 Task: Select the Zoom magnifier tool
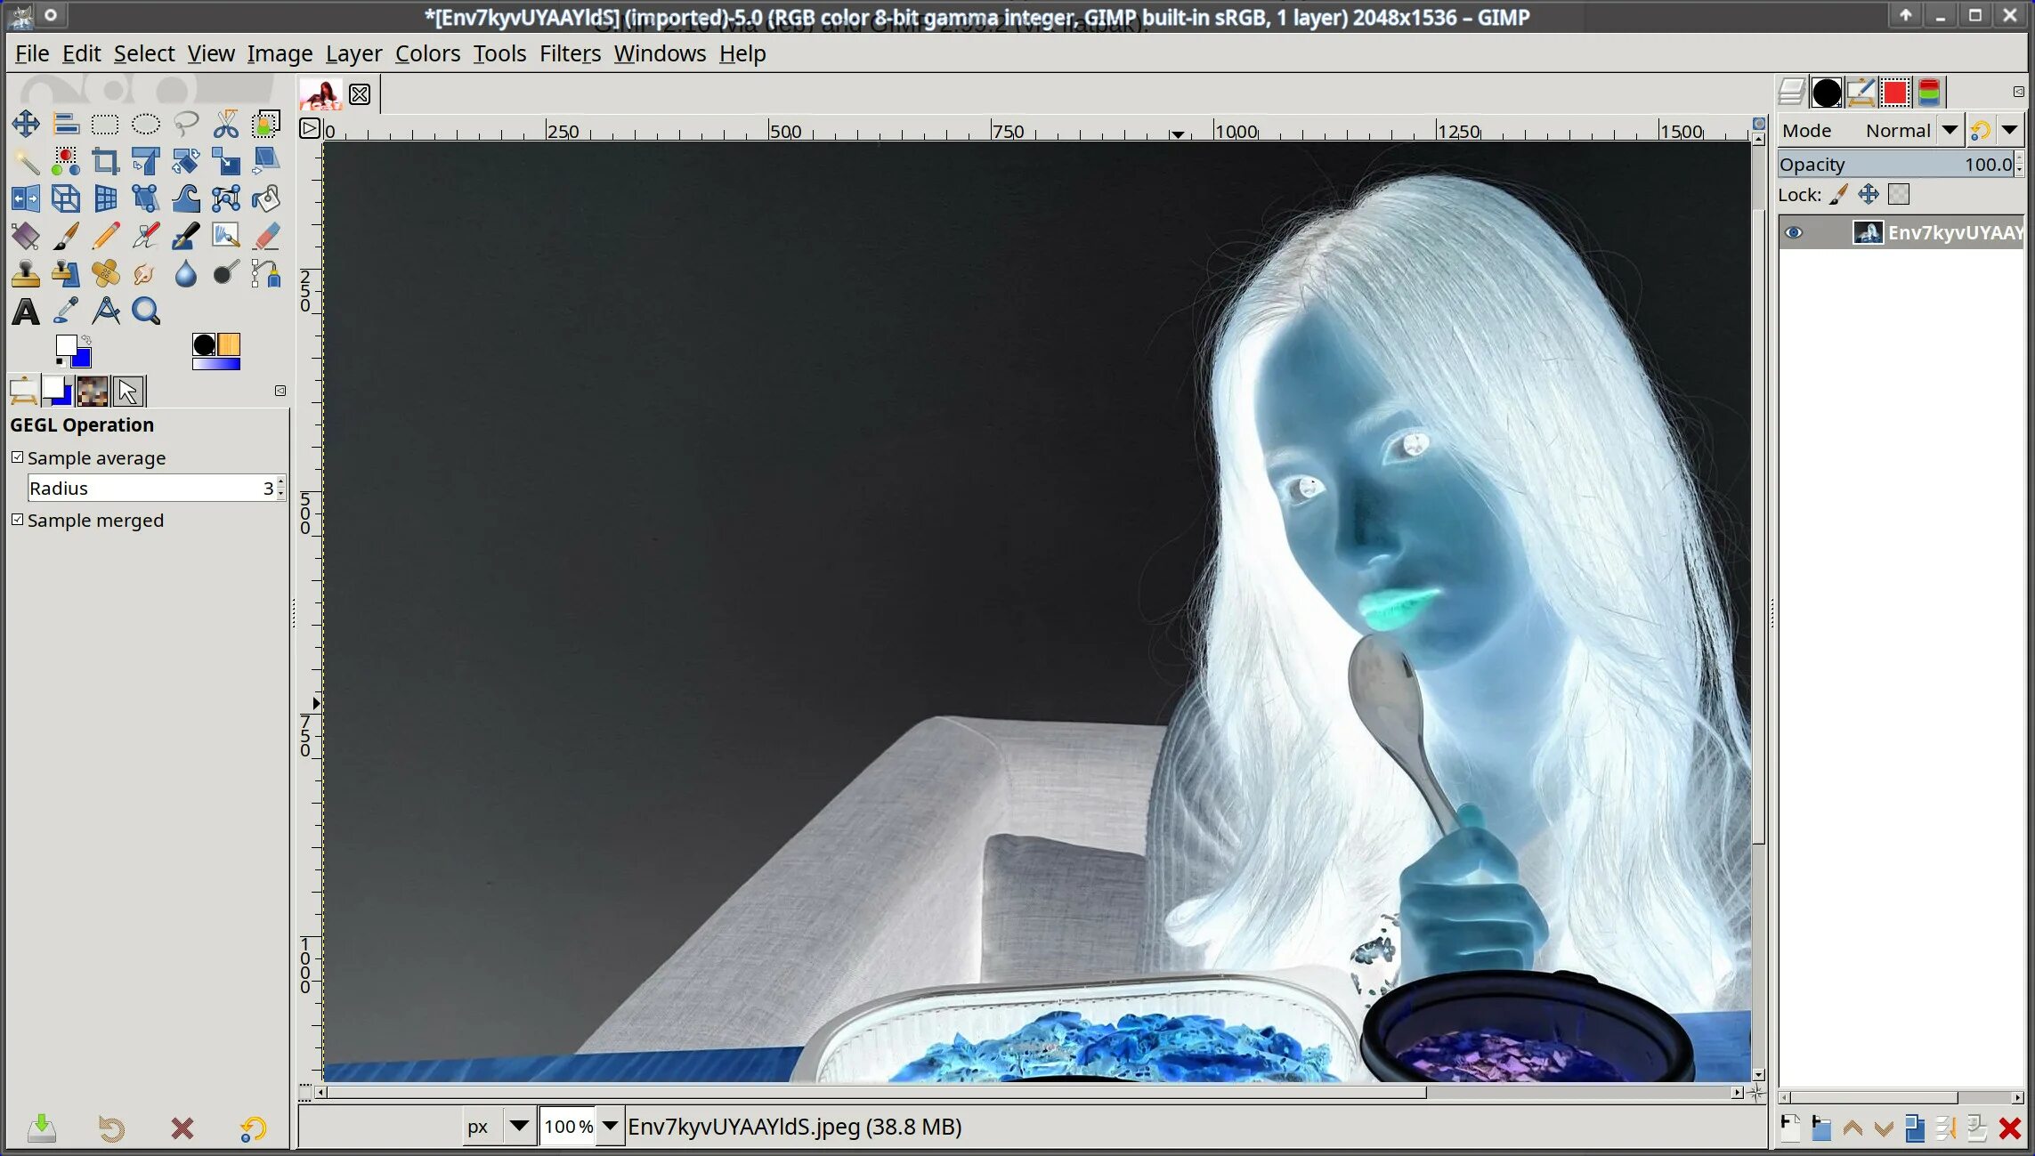coord(146,311)
